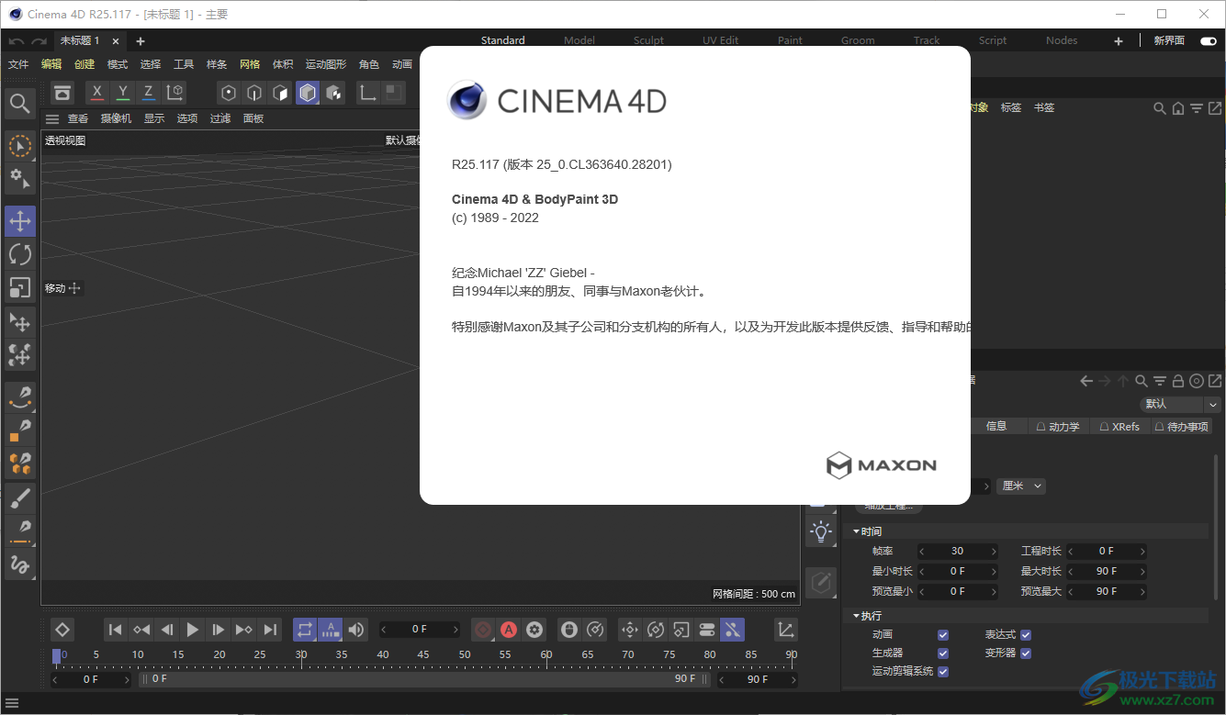Click the light bulb icon beside the viewport
Viewport: 1226px width, 715px height.
[820, 530]
